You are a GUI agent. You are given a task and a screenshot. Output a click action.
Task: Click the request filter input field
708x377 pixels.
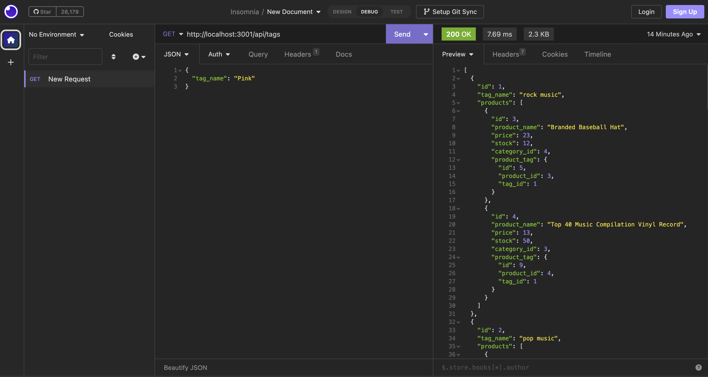pyautogui.click(x=65, y=57)
